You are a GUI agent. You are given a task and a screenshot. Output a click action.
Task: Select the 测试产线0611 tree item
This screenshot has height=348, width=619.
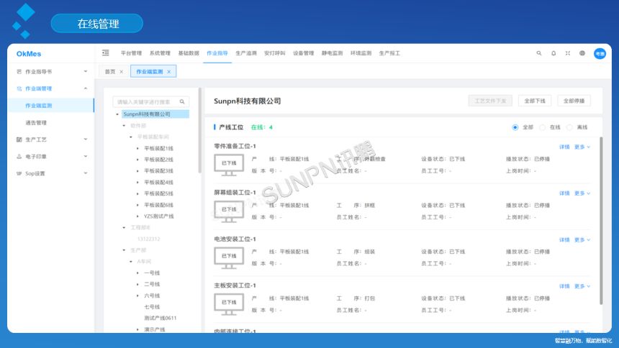point(161,318)
